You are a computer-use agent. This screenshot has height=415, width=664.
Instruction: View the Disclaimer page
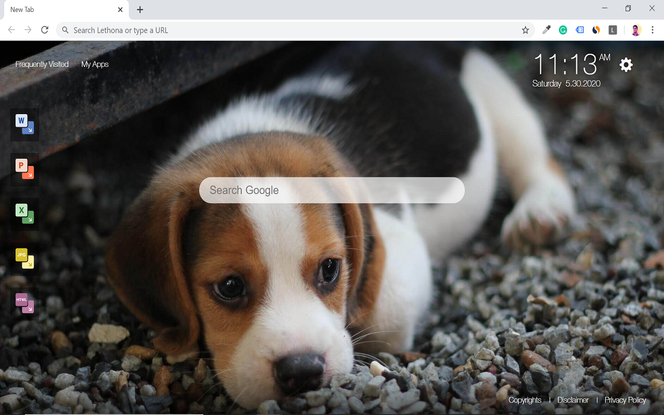(573, 400)
